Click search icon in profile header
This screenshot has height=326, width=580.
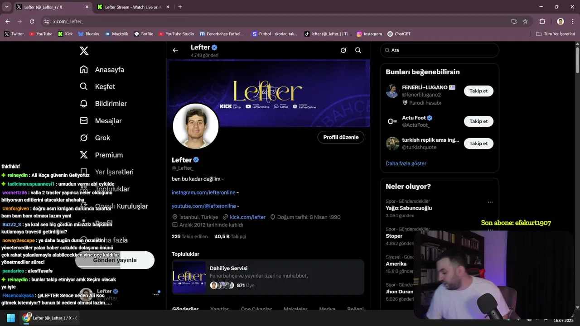[x=358, y=50]
